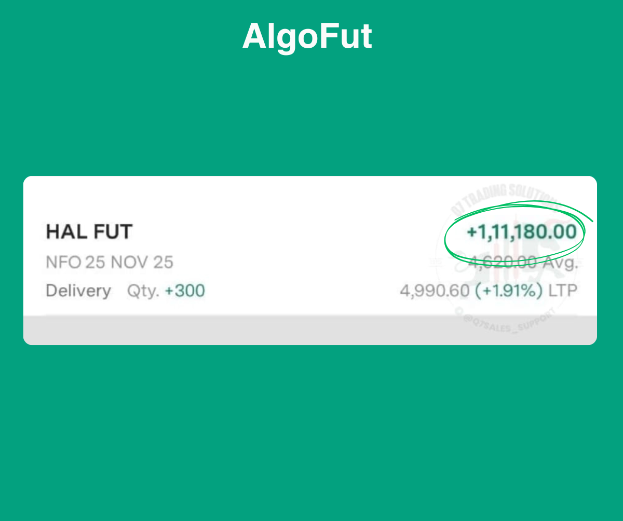Select the +300 quantity value
Viewport: 623px width, 521px height.
pyautogui.click(x=185, y=291)
